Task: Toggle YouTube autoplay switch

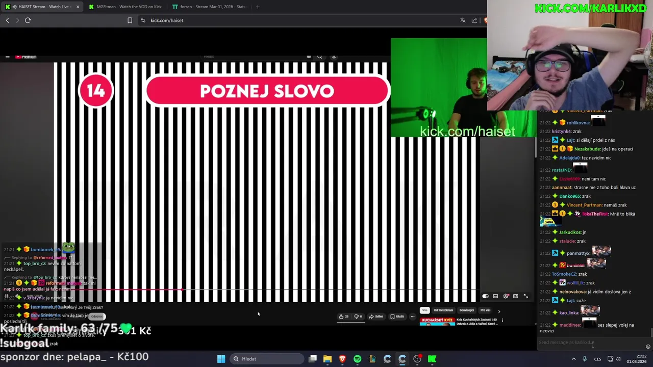Action: point(486,296)
